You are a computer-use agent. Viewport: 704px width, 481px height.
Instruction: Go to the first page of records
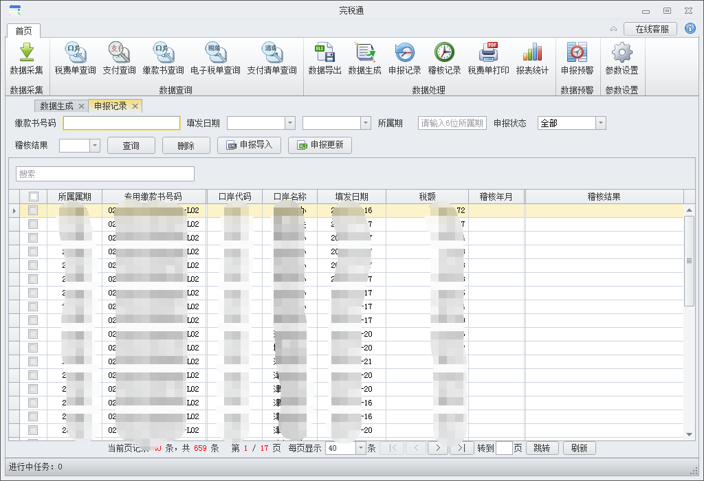(x=393, y=448)
